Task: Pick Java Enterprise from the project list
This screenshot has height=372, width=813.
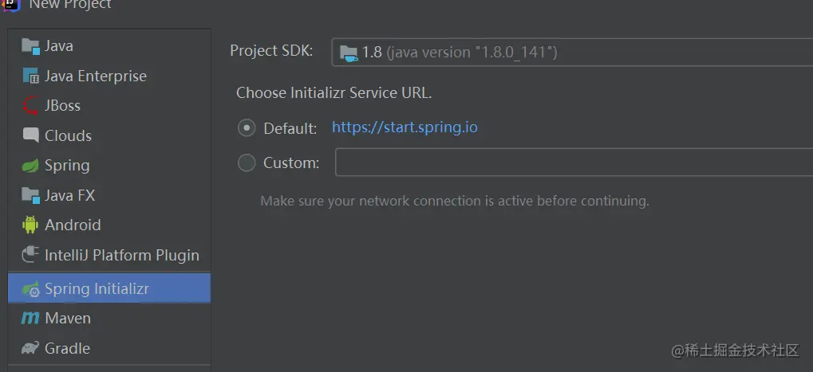Action: tap(96, 76)
